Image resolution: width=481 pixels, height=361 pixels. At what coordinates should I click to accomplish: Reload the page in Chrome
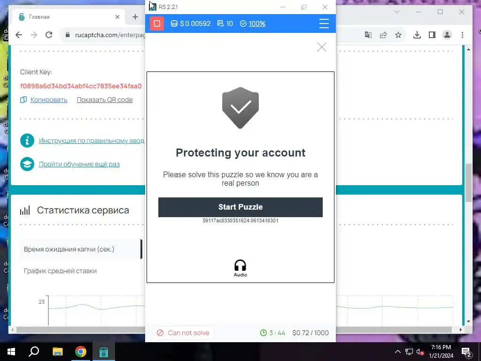tap(49, 35)
